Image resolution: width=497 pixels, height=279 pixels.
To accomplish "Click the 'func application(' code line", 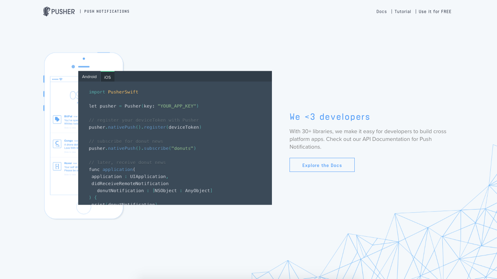I will (112, 169).
